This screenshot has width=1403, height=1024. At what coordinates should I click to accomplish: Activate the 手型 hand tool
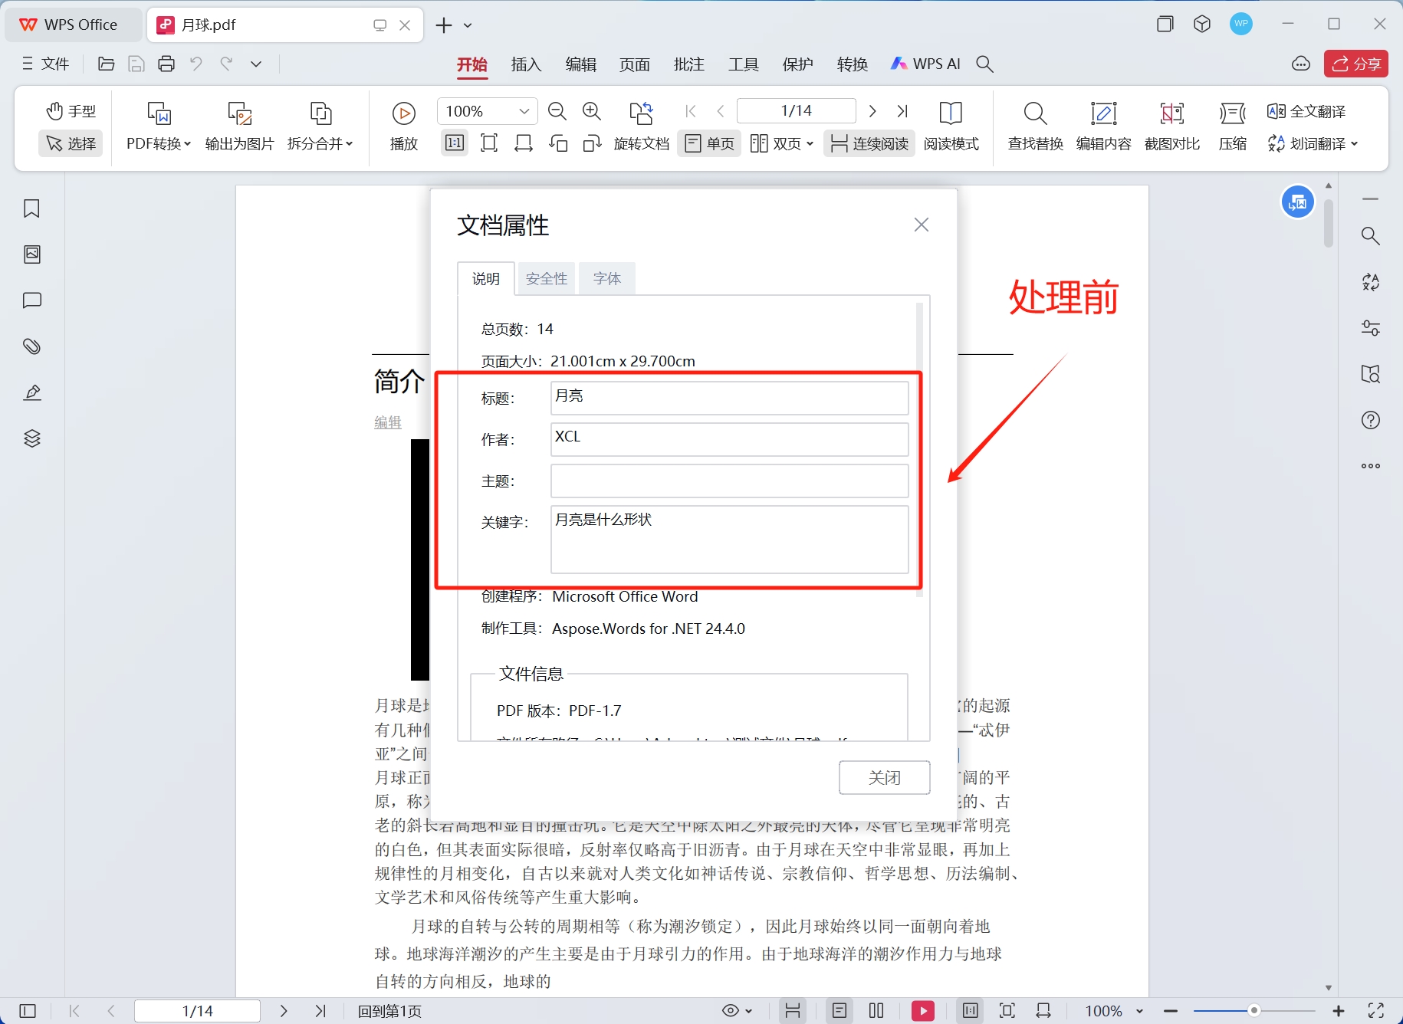coord(71,110)
